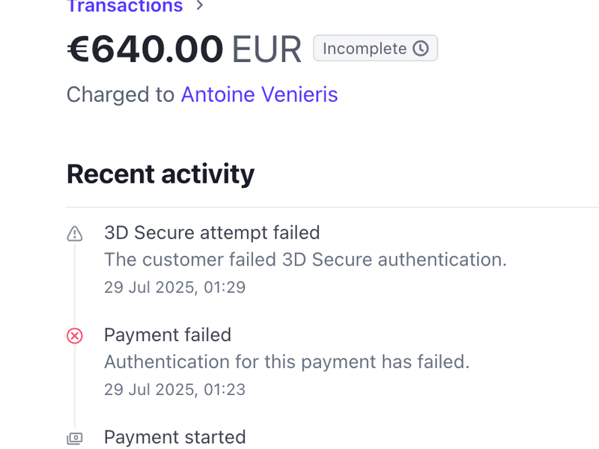Click the 29 Jul 2025, 01:29 timestamp
The height and width of the screenshot is (449, 599).
pos(174,287)
